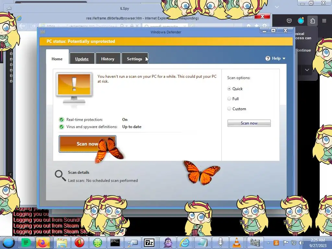This screenshot has height=249, width=332.
Task: Click the Windows Defender title bar icon
Action: pos(42,32)
